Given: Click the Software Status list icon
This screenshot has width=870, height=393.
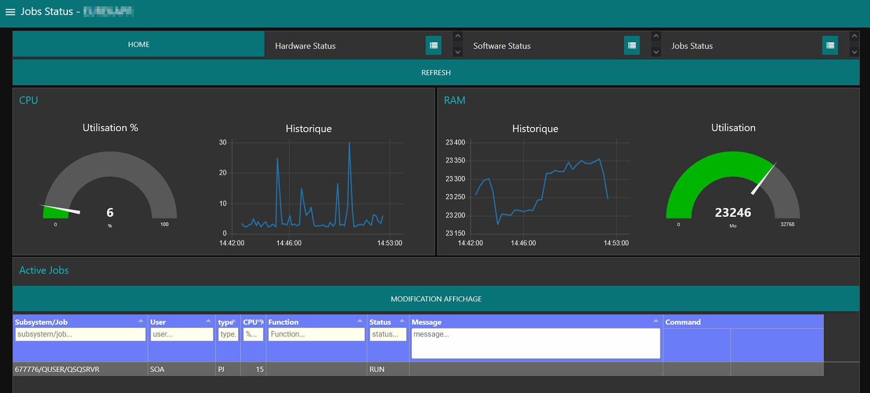Looking at the screenshot, I should 631,45.
